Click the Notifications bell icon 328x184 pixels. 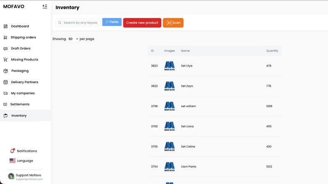(x=12, y=150)
